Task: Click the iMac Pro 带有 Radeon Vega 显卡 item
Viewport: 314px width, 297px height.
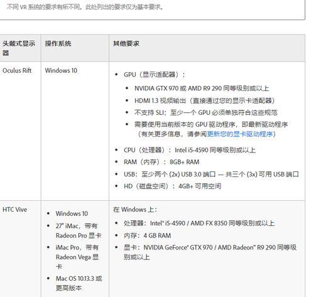Action: (x=77, y=257)
